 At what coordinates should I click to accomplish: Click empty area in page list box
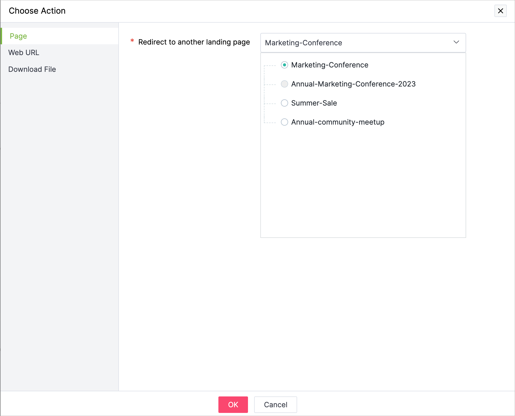tap(363, 185)
